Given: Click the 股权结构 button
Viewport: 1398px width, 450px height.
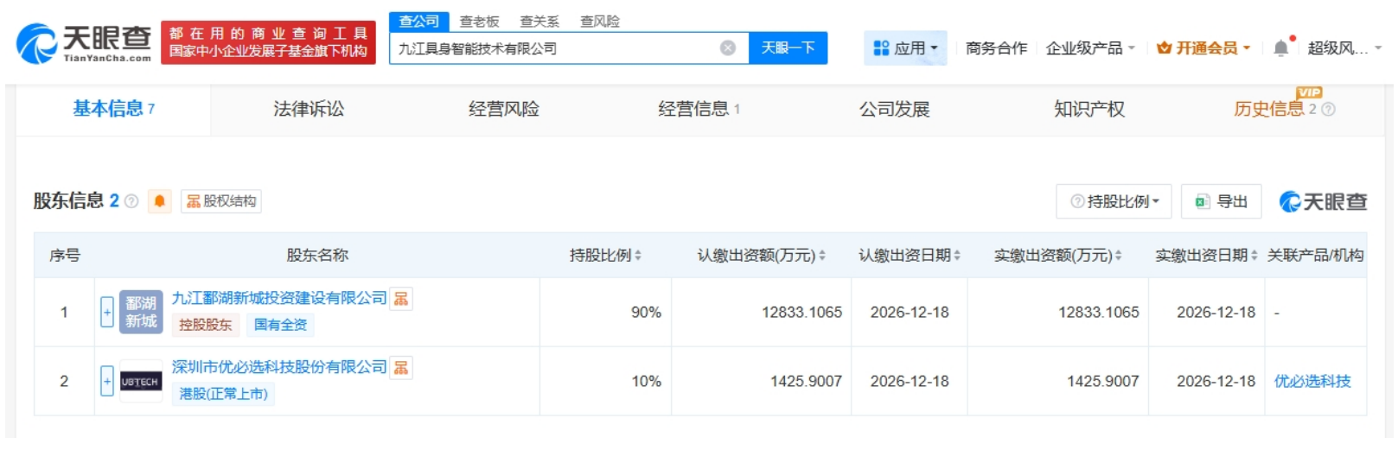Looking at the screenshot, I should (x=221, y=201).
